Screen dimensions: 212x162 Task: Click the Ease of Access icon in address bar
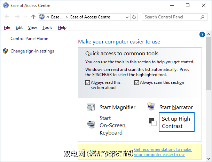(x=42, y=17)
